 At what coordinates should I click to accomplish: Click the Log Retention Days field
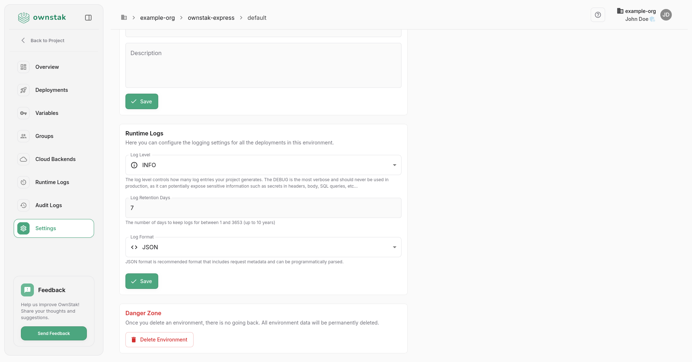click(263, 208)
